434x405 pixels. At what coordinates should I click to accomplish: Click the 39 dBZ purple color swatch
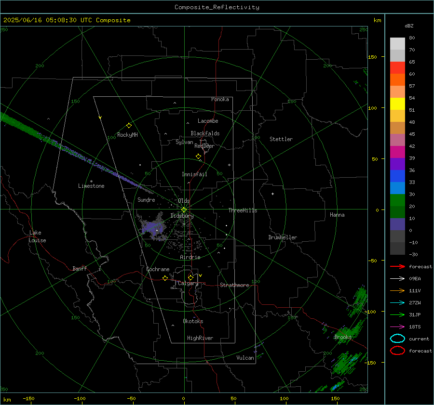pyautogui.click(x=397, y=164)
